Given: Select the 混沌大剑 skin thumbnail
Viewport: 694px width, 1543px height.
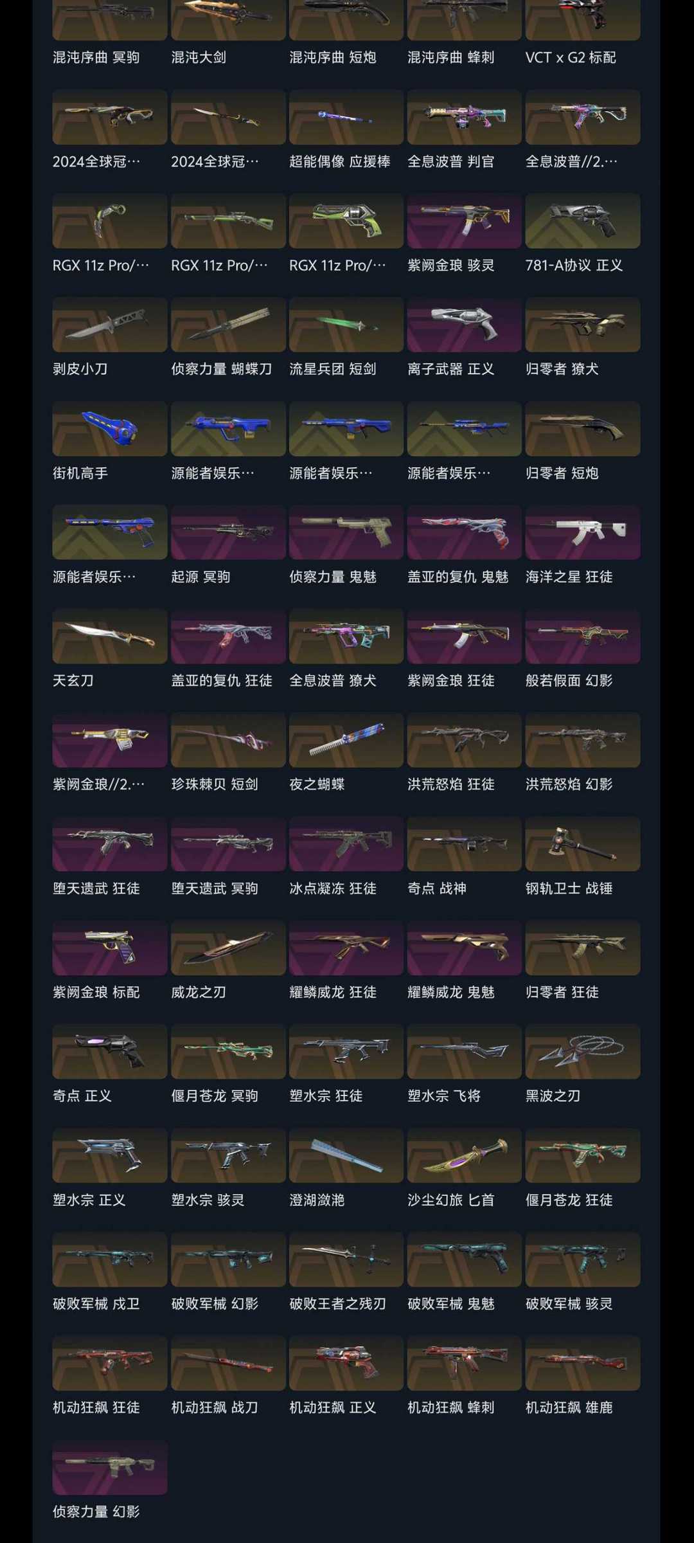Looking at the screenshot, I should click(x=228, y=19).
